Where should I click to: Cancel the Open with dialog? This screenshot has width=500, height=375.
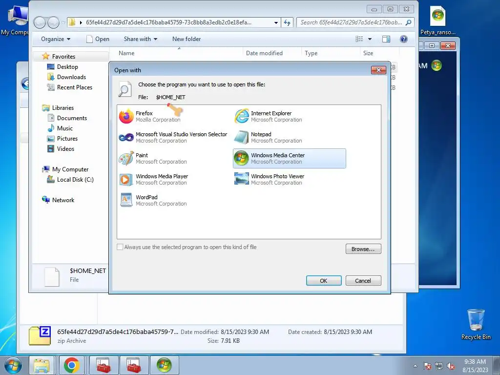(x=363, y=281)
